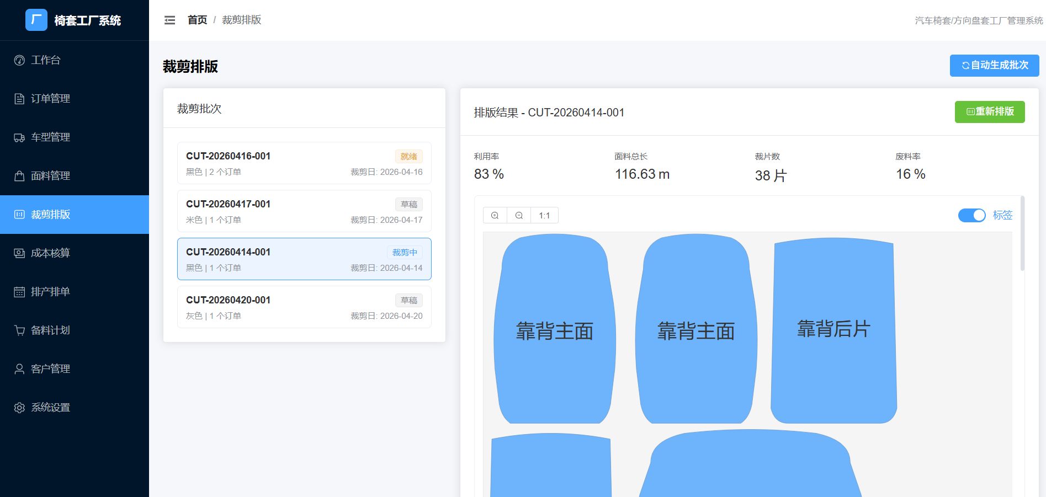Click the 裁剪中 status tag
This screenshot has width=1046, height=497.
(x=405, y=253)
